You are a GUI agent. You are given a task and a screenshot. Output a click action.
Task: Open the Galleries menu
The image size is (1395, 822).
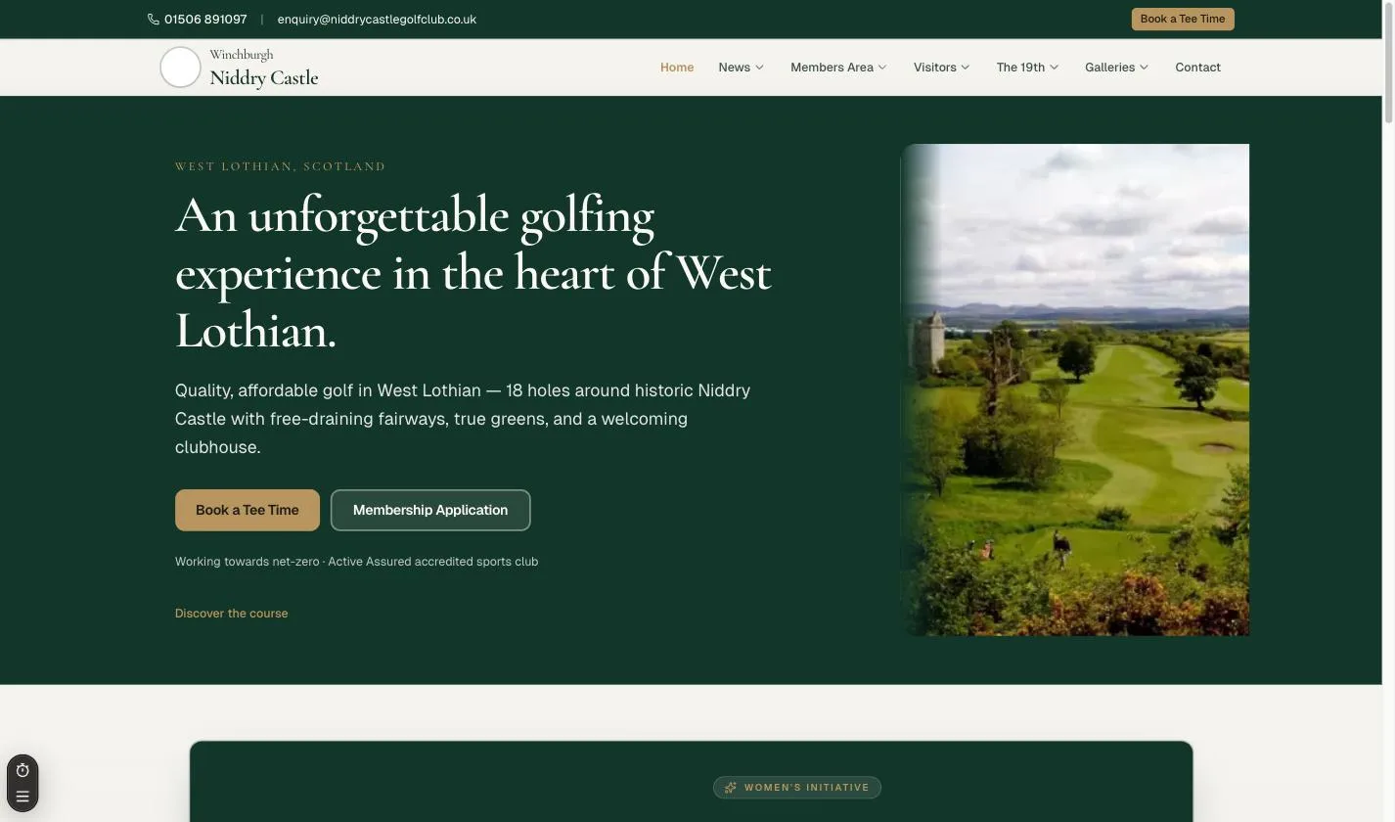click(1117, 68)
